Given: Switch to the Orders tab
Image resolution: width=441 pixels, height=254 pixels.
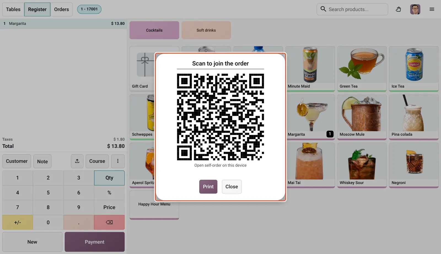Looking at the screenshot, I should [x=61, y=9].
